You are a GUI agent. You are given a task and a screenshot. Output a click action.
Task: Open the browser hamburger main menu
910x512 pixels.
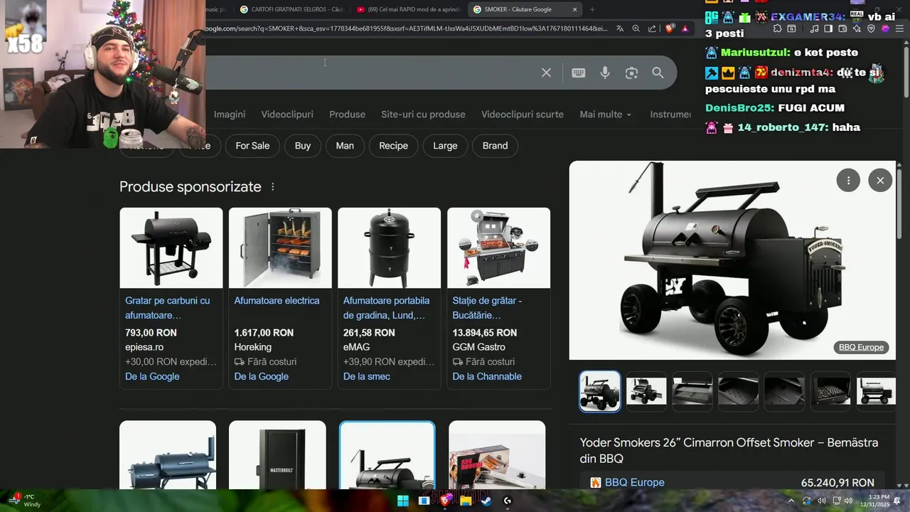coord(900,28)
